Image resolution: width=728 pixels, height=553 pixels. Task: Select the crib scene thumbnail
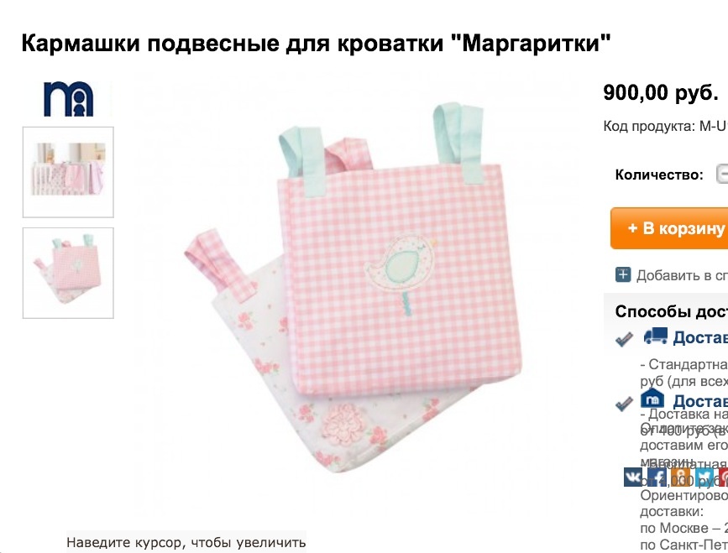68,172
